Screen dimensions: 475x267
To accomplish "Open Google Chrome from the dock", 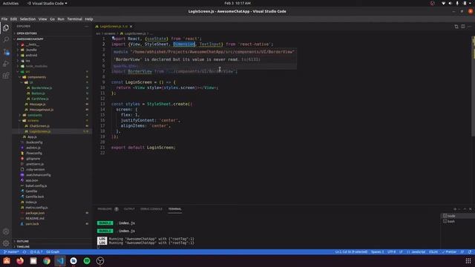I will pos(47,260).
